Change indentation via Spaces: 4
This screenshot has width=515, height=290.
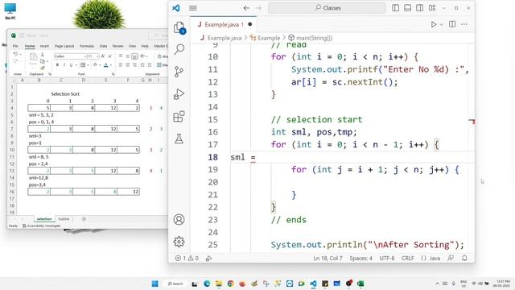coord(360,258)
